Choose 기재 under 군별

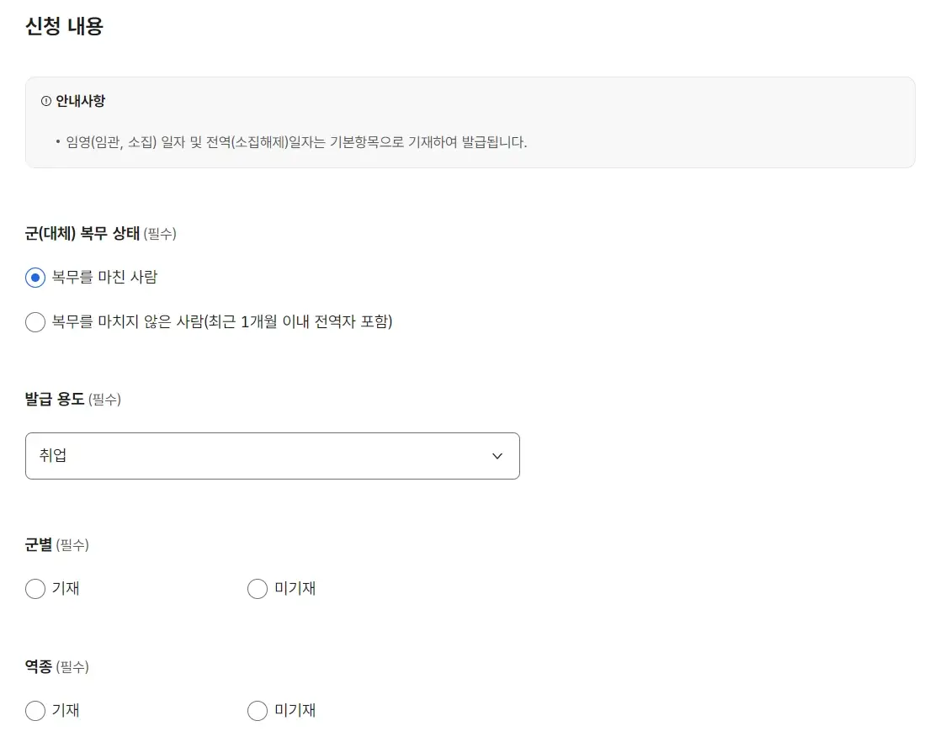pos(35,589)
